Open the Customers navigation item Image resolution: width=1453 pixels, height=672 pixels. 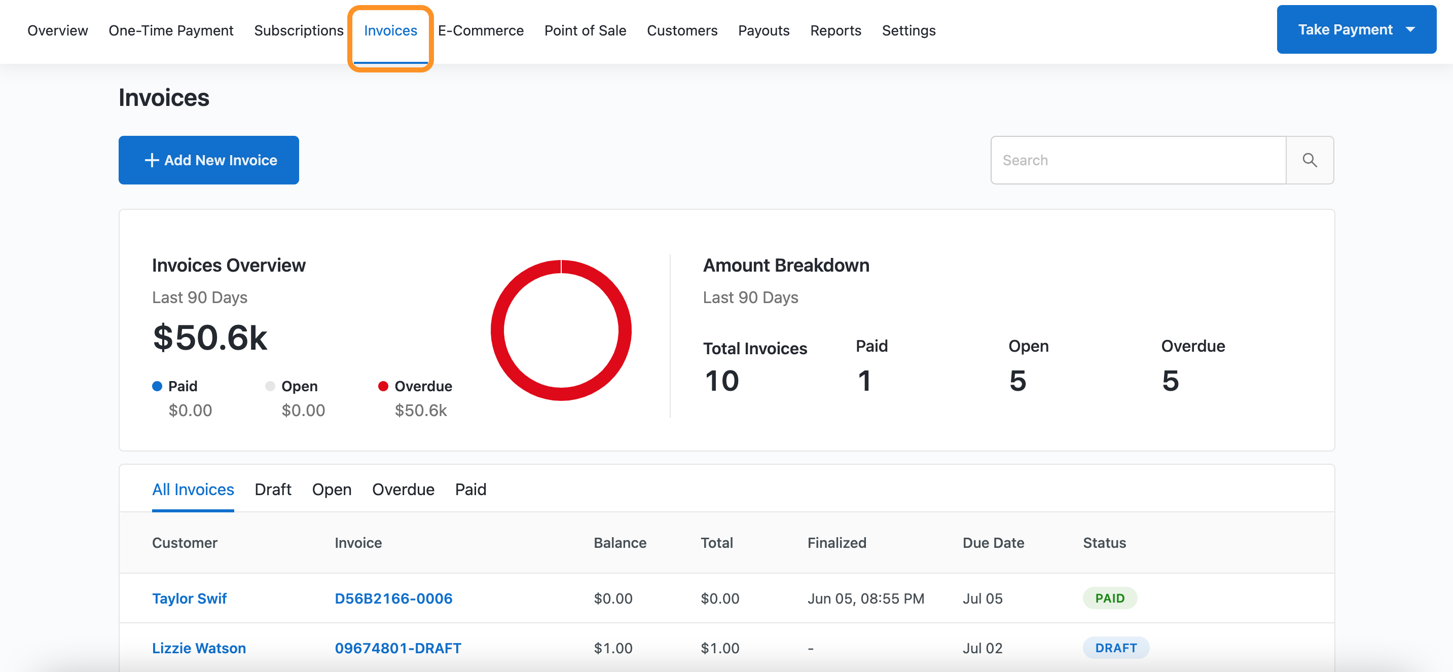[x=682, y=30]
